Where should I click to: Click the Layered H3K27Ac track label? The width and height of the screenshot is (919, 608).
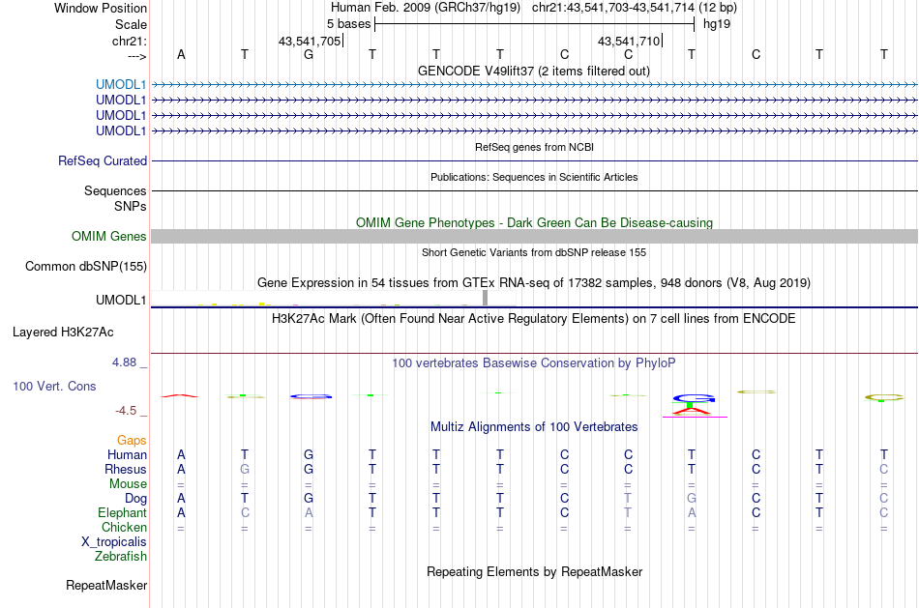(63, 333)
